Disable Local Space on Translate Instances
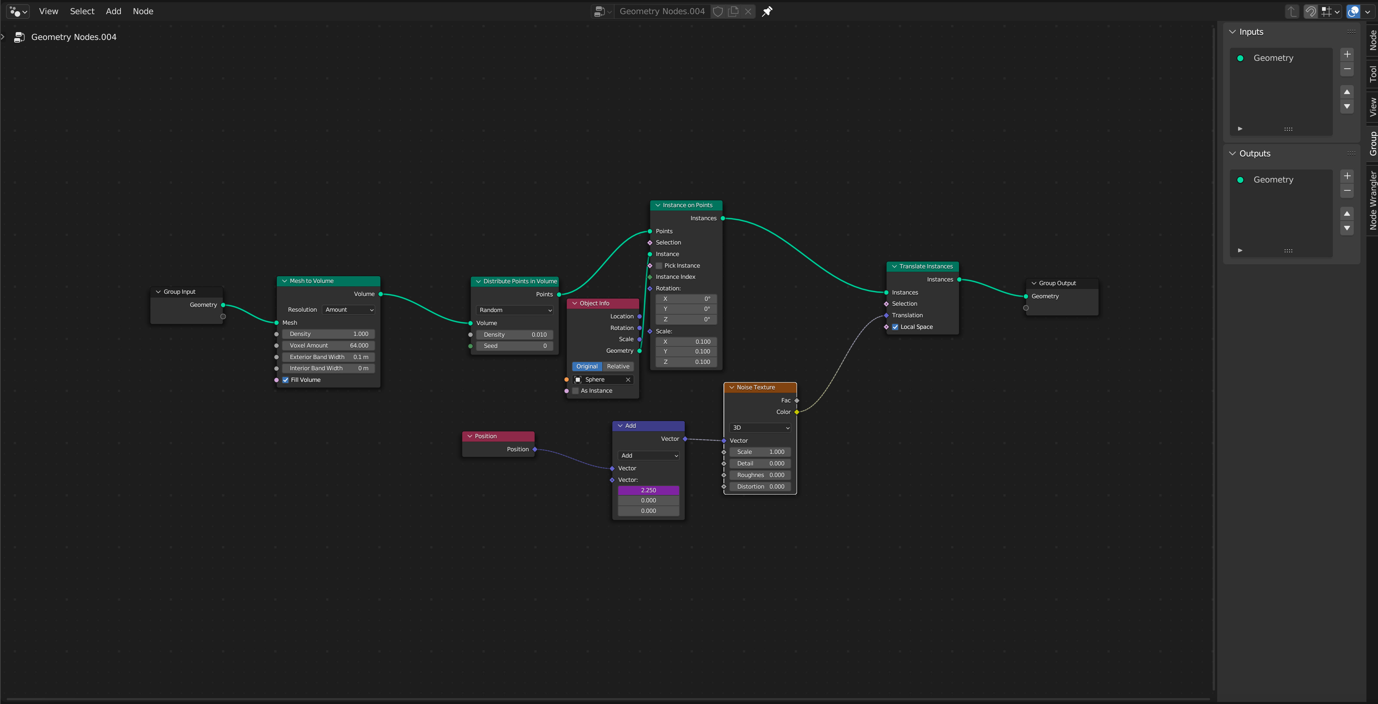 895,327
